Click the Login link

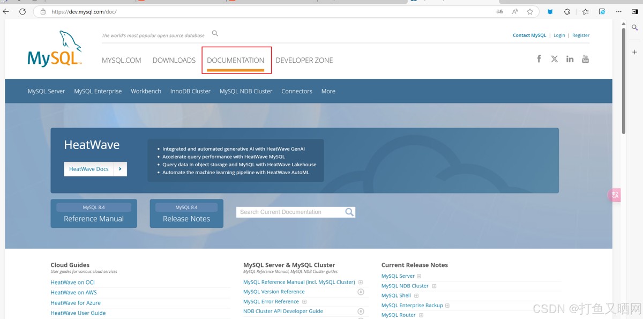point(559,35)
